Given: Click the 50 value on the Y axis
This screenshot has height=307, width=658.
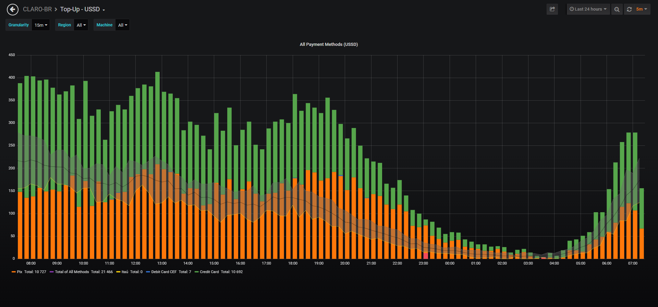Looking at the screenshot, I should [x=13, y=236].
